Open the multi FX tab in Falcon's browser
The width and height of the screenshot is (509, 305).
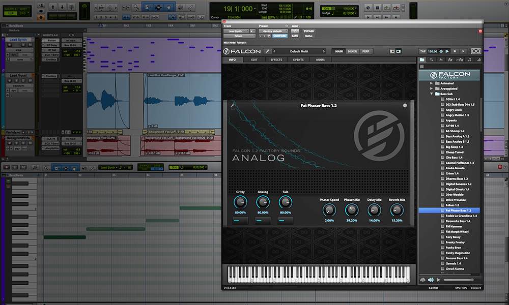pos(460,59)
